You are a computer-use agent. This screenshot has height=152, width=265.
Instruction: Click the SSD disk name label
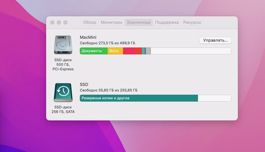pos(84,84)
